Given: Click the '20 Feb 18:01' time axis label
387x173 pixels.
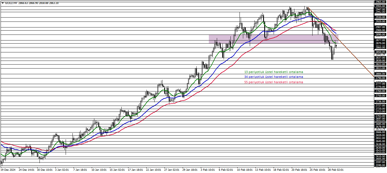Looking at the screenshot, I should pos(299,170).
